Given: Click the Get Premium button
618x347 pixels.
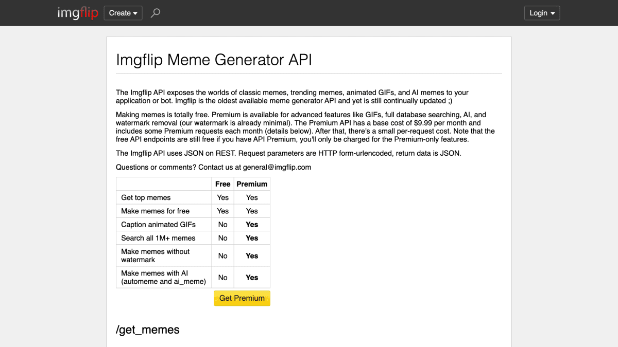Looking at the screenshot, I should tap(242, 298).
